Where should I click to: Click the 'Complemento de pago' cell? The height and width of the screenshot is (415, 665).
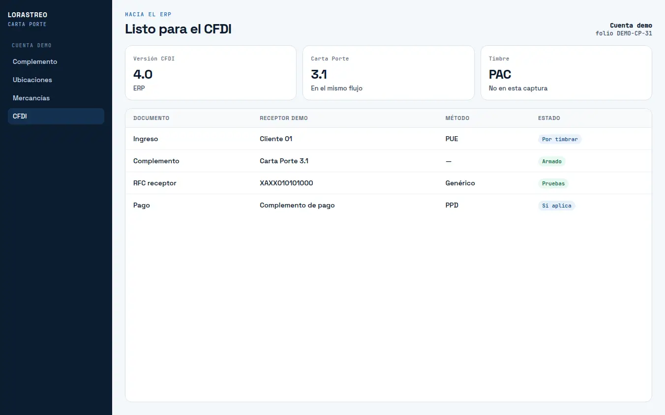(297, 206)
